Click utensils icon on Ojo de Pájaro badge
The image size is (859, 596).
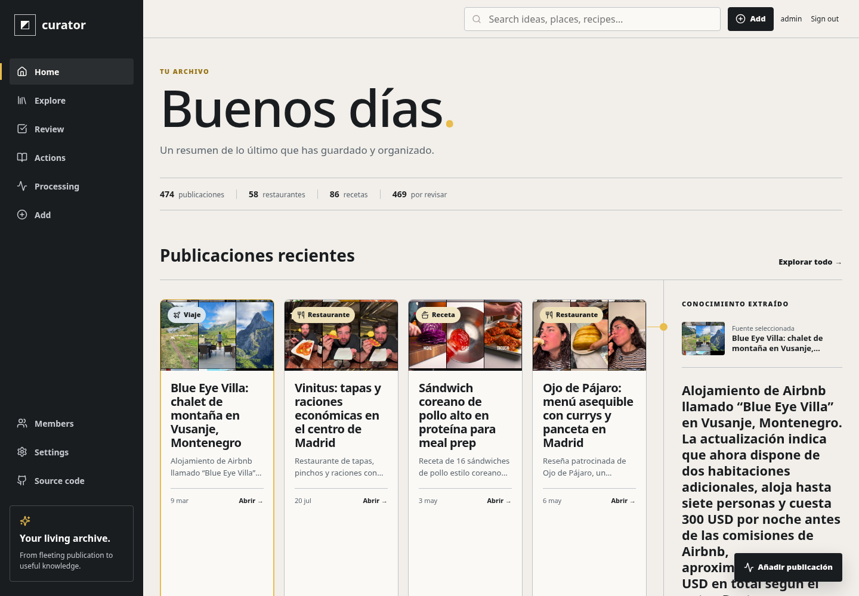549,315
